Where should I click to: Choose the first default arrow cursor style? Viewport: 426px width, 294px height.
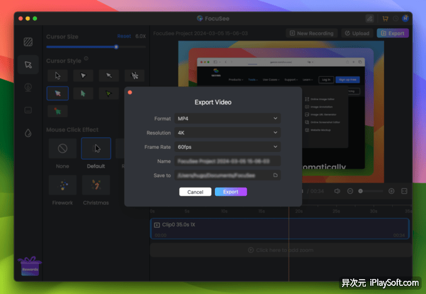(58, 76)
